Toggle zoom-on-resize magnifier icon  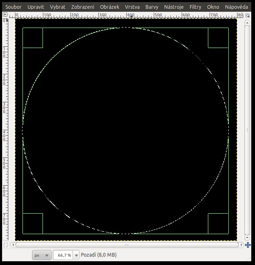[247, 15]
